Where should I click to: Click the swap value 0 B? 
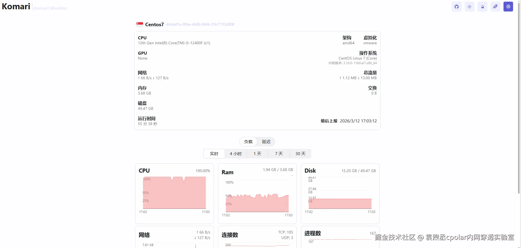[x=374, y=93]
